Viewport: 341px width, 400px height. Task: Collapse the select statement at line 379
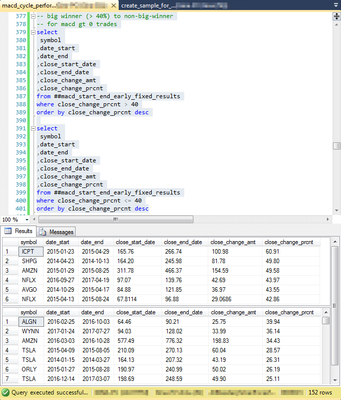pyautogui.click(x=33, y=32)
